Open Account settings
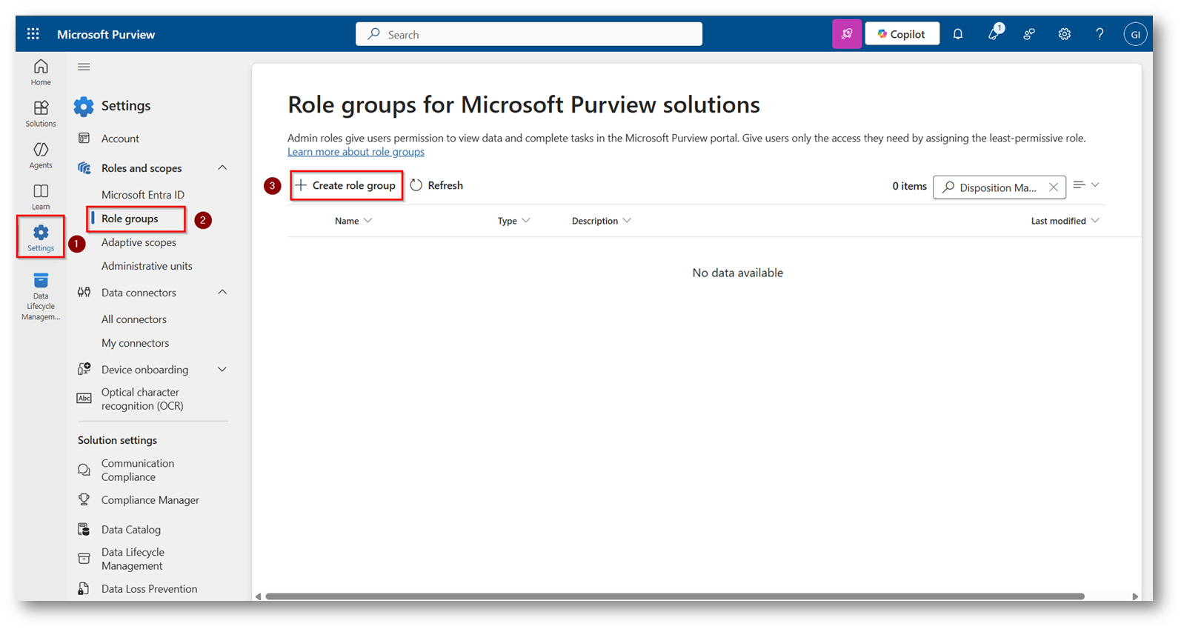The height and width of the screenshot is (632, 1184). [x=120, y=139]
